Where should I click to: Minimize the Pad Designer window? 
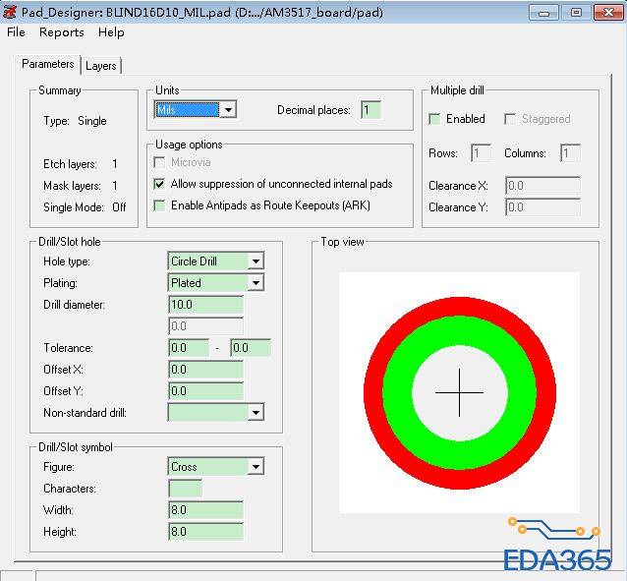click(x=543, y=13)
